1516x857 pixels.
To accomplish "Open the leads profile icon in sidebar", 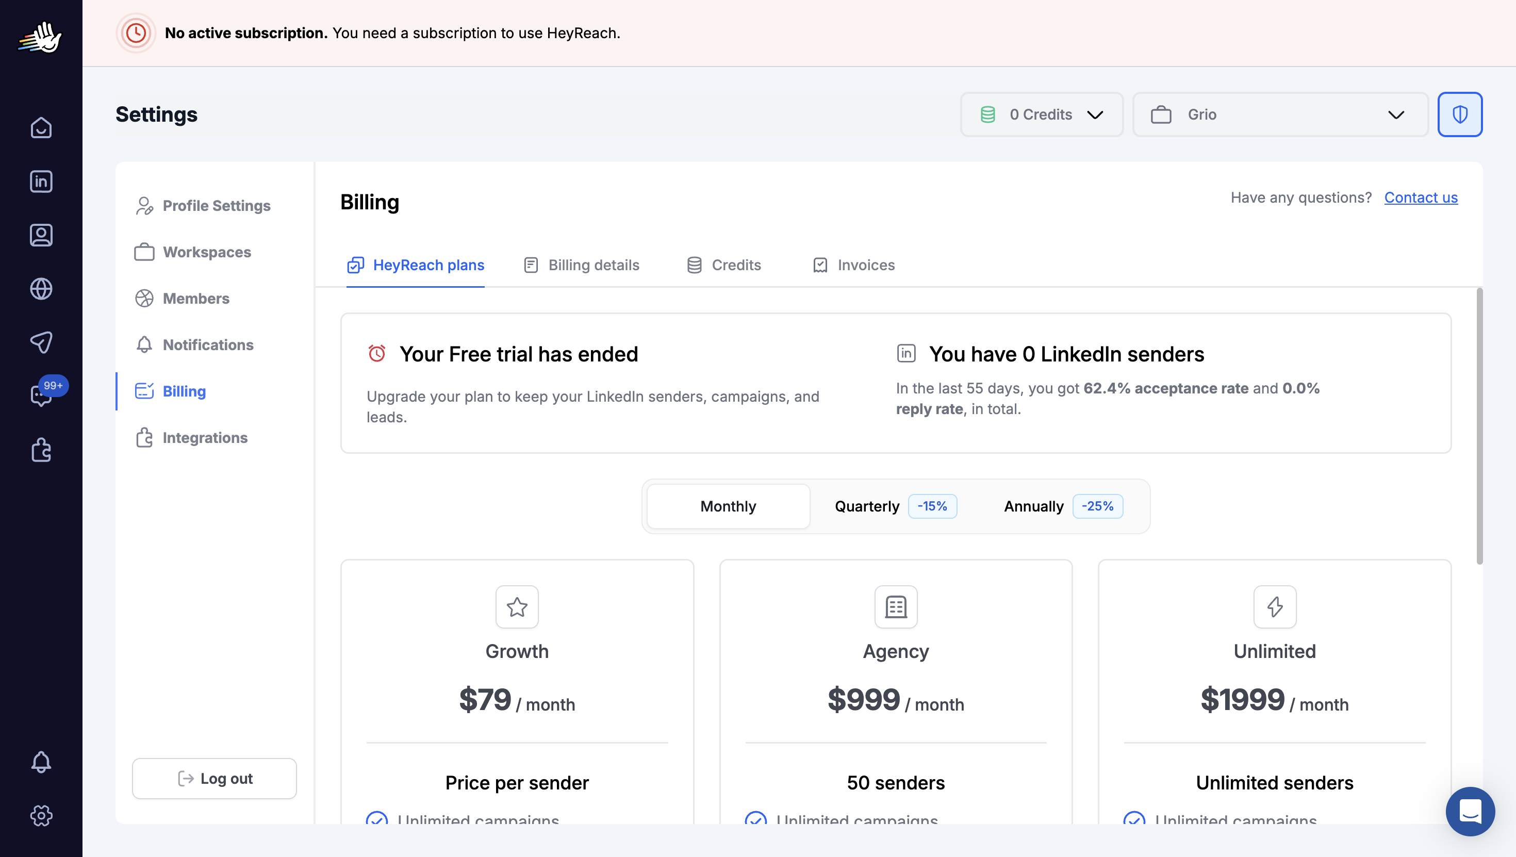I will (x=41, y=235).
